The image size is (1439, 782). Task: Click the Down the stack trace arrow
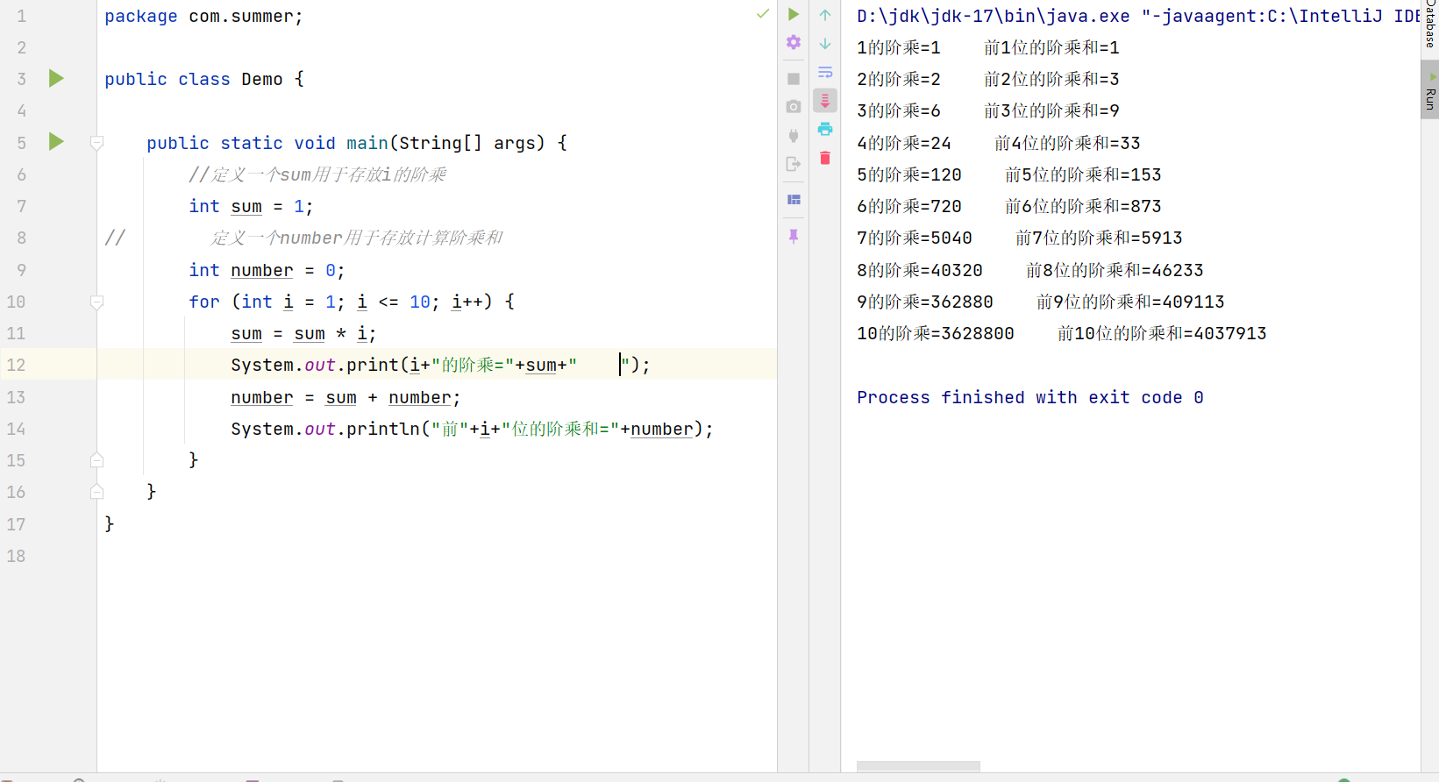pos(825,44)
